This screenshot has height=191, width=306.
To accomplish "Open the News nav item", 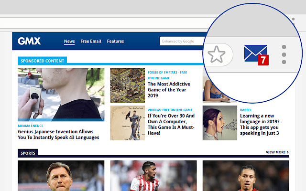I will click(x=69, y=42).
